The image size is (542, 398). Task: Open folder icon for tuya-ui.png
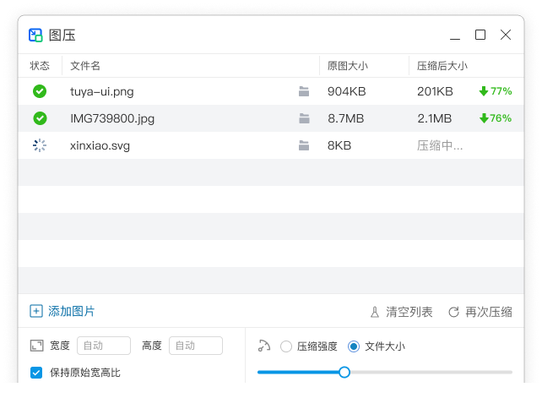click(304, 91)
